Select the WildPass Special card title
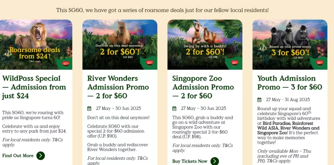The width and height of the screenshot is (334, 165). coord(34,87)
